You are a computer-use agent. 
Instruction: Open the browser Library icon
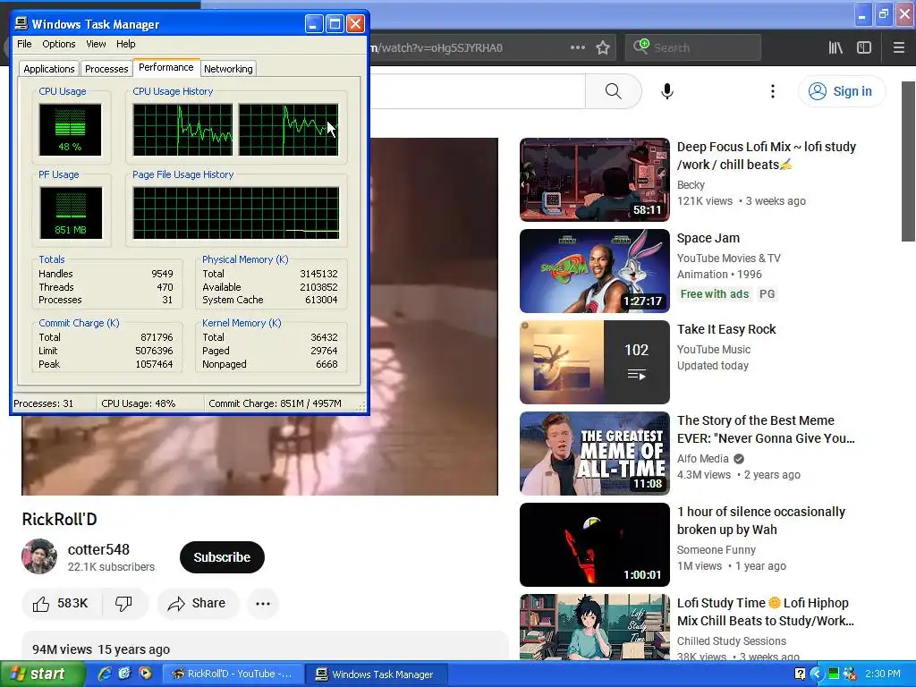click(x=835, y=48)
